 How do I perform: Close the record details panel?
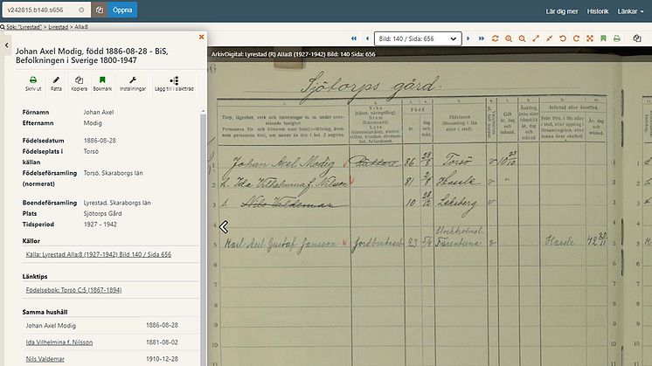201,37
